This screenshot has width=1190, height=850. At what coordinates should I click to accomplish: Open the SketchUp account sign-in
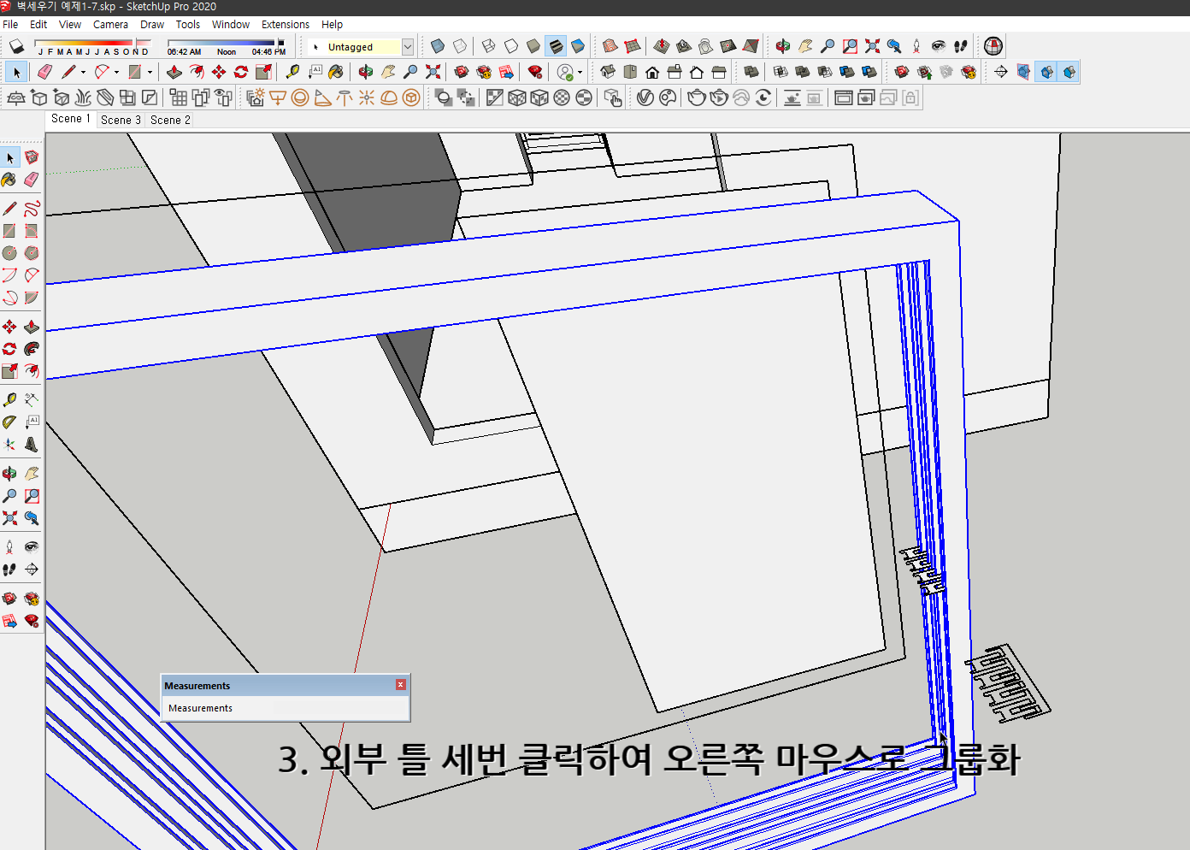coord(564,72)
